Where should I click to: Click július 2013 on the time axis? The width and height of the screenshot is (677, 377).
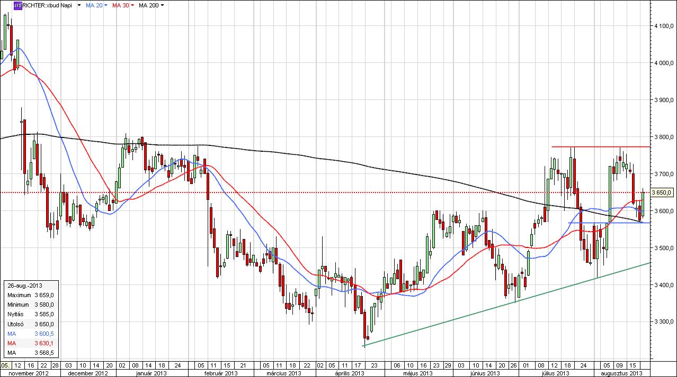click(x=556, y=373)
